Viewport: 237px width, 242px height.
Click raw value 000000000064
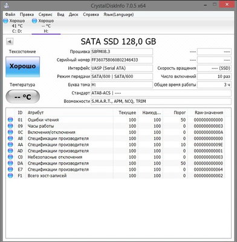point(209,169)
